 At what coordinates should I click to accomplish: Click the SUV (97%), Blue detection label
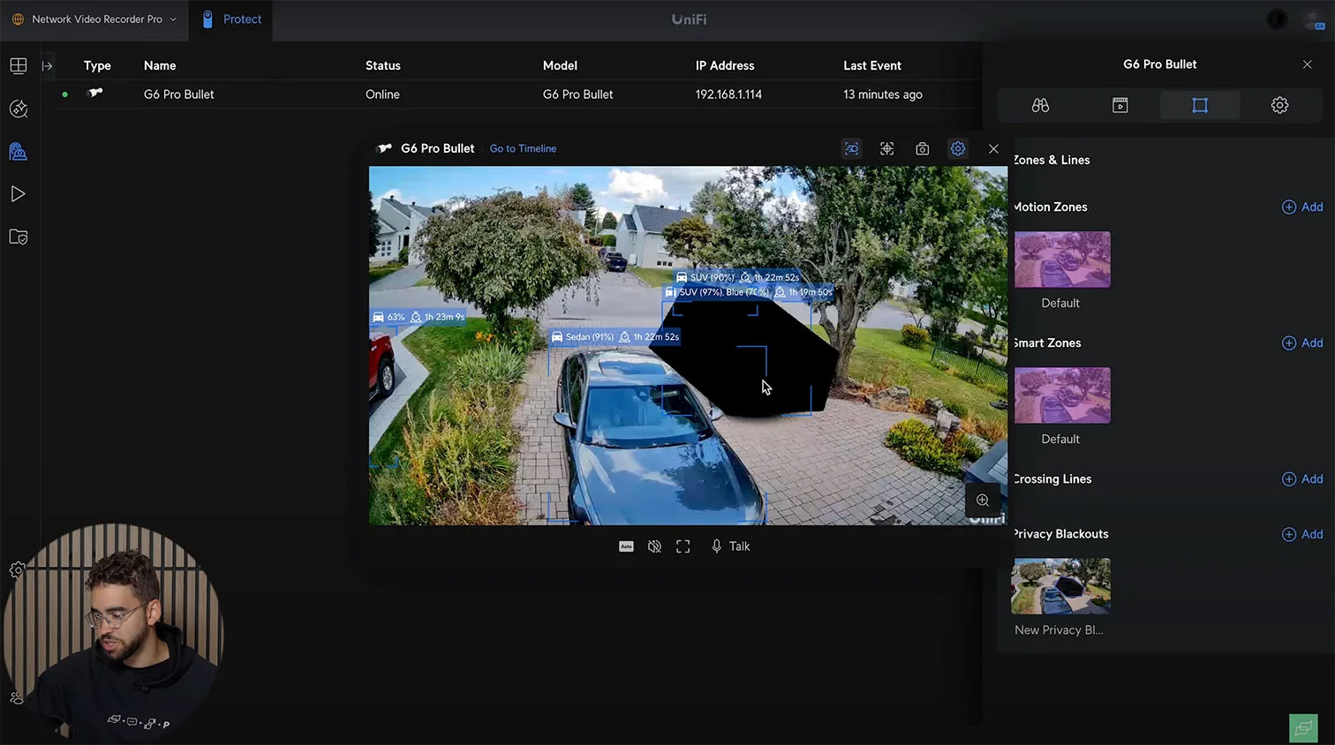click(749, 292)
